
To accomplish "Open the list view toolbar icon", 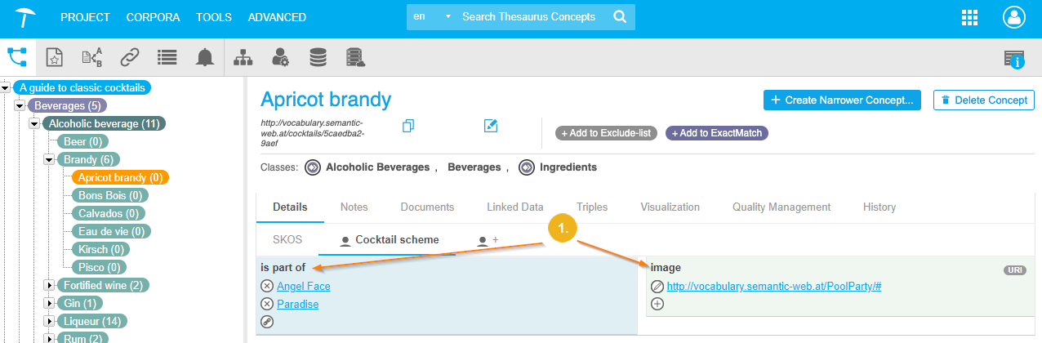I will 167,57.
